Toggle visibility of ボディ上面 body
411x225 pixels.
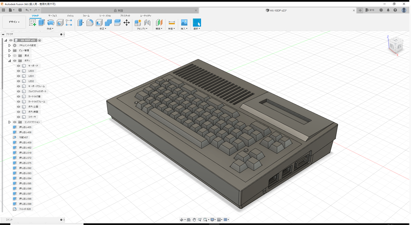point(18,106)
